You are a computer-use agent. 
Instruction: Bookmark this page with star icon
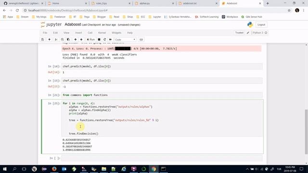289,11
